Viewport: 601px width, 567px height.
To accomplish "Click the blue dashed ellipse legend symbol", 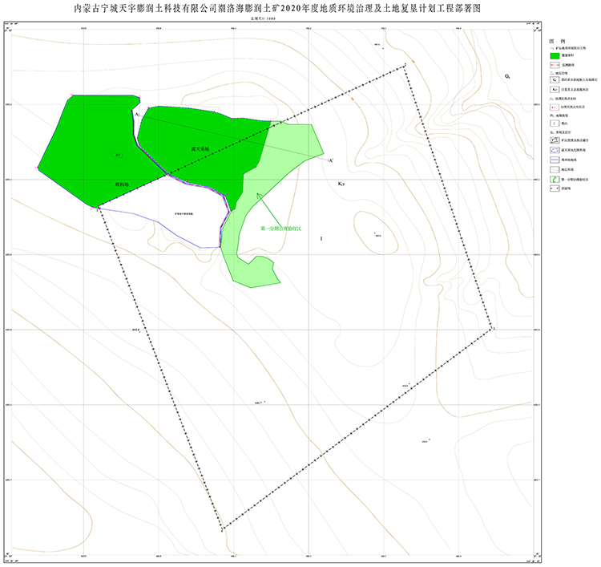I will click(555, 150).
